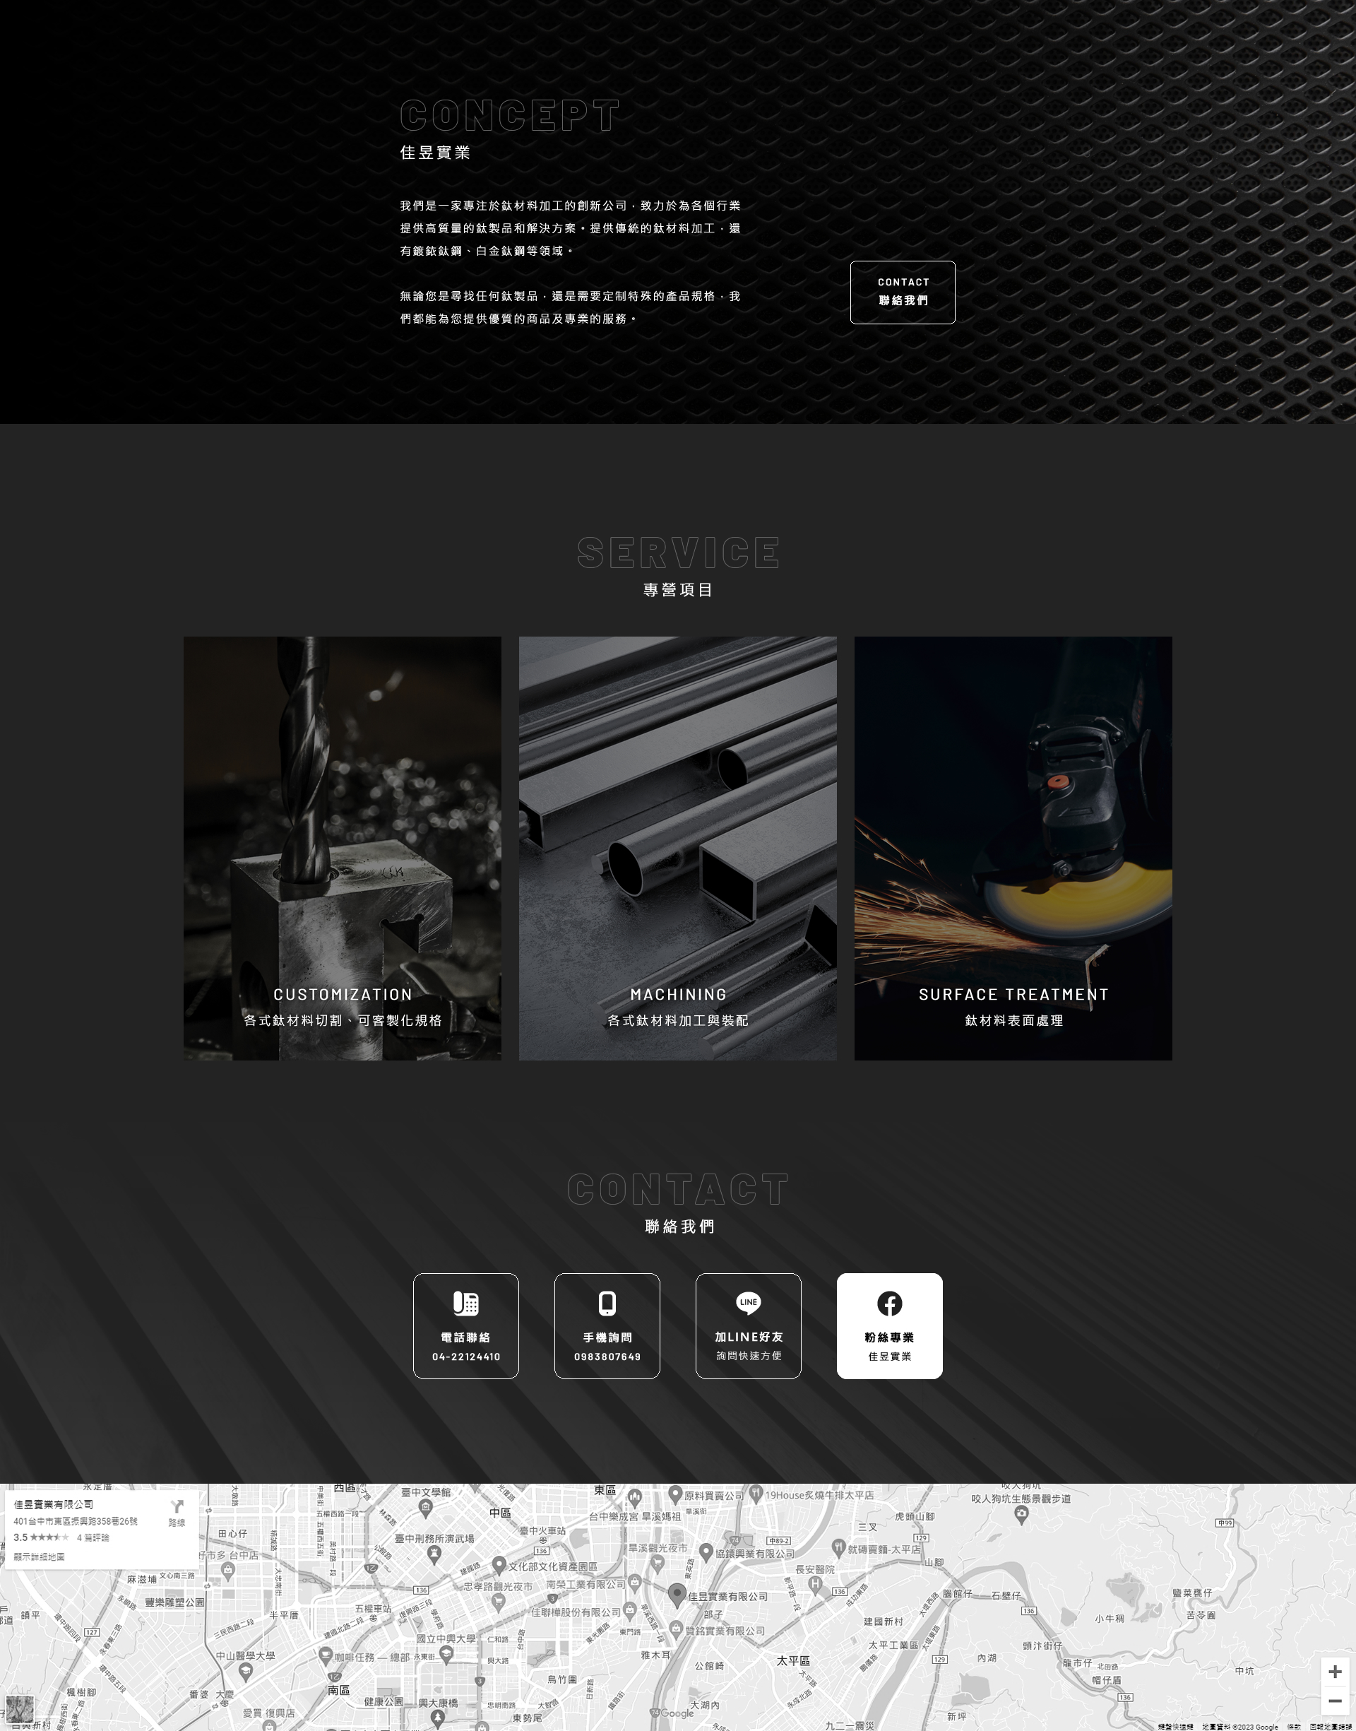
Task: Click the 臺中火車站 label on map
Action: click(x=543, y=1530)
